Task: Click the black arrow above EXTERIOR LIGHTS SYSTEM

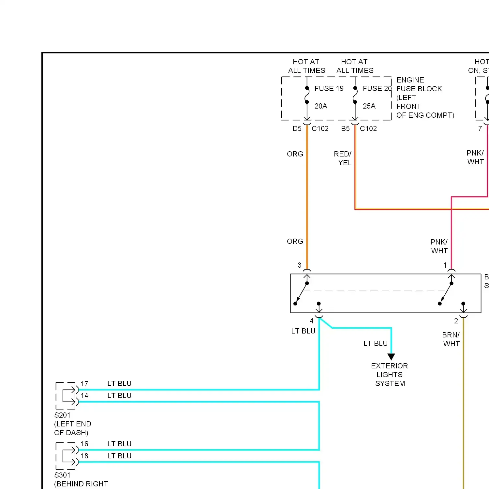Action: [391, 357]
